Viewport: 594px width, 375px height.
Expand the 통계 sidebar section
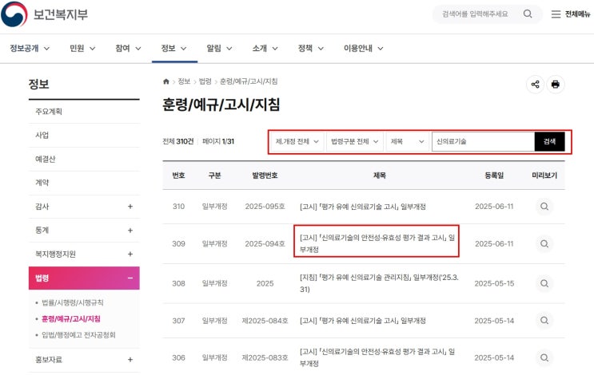click(130, 231)
